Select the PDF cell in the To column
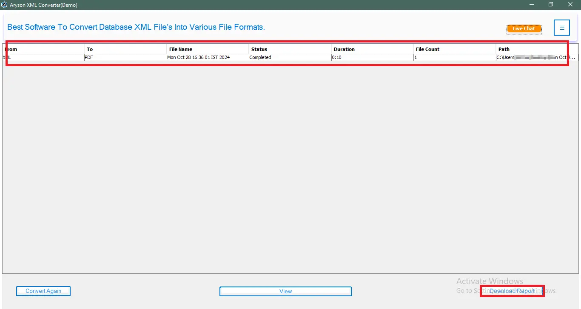This screenshot has width=581, height=309. [125, 57]
